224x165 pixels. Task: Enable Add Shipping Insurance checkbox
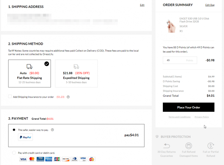click(10, 96)
